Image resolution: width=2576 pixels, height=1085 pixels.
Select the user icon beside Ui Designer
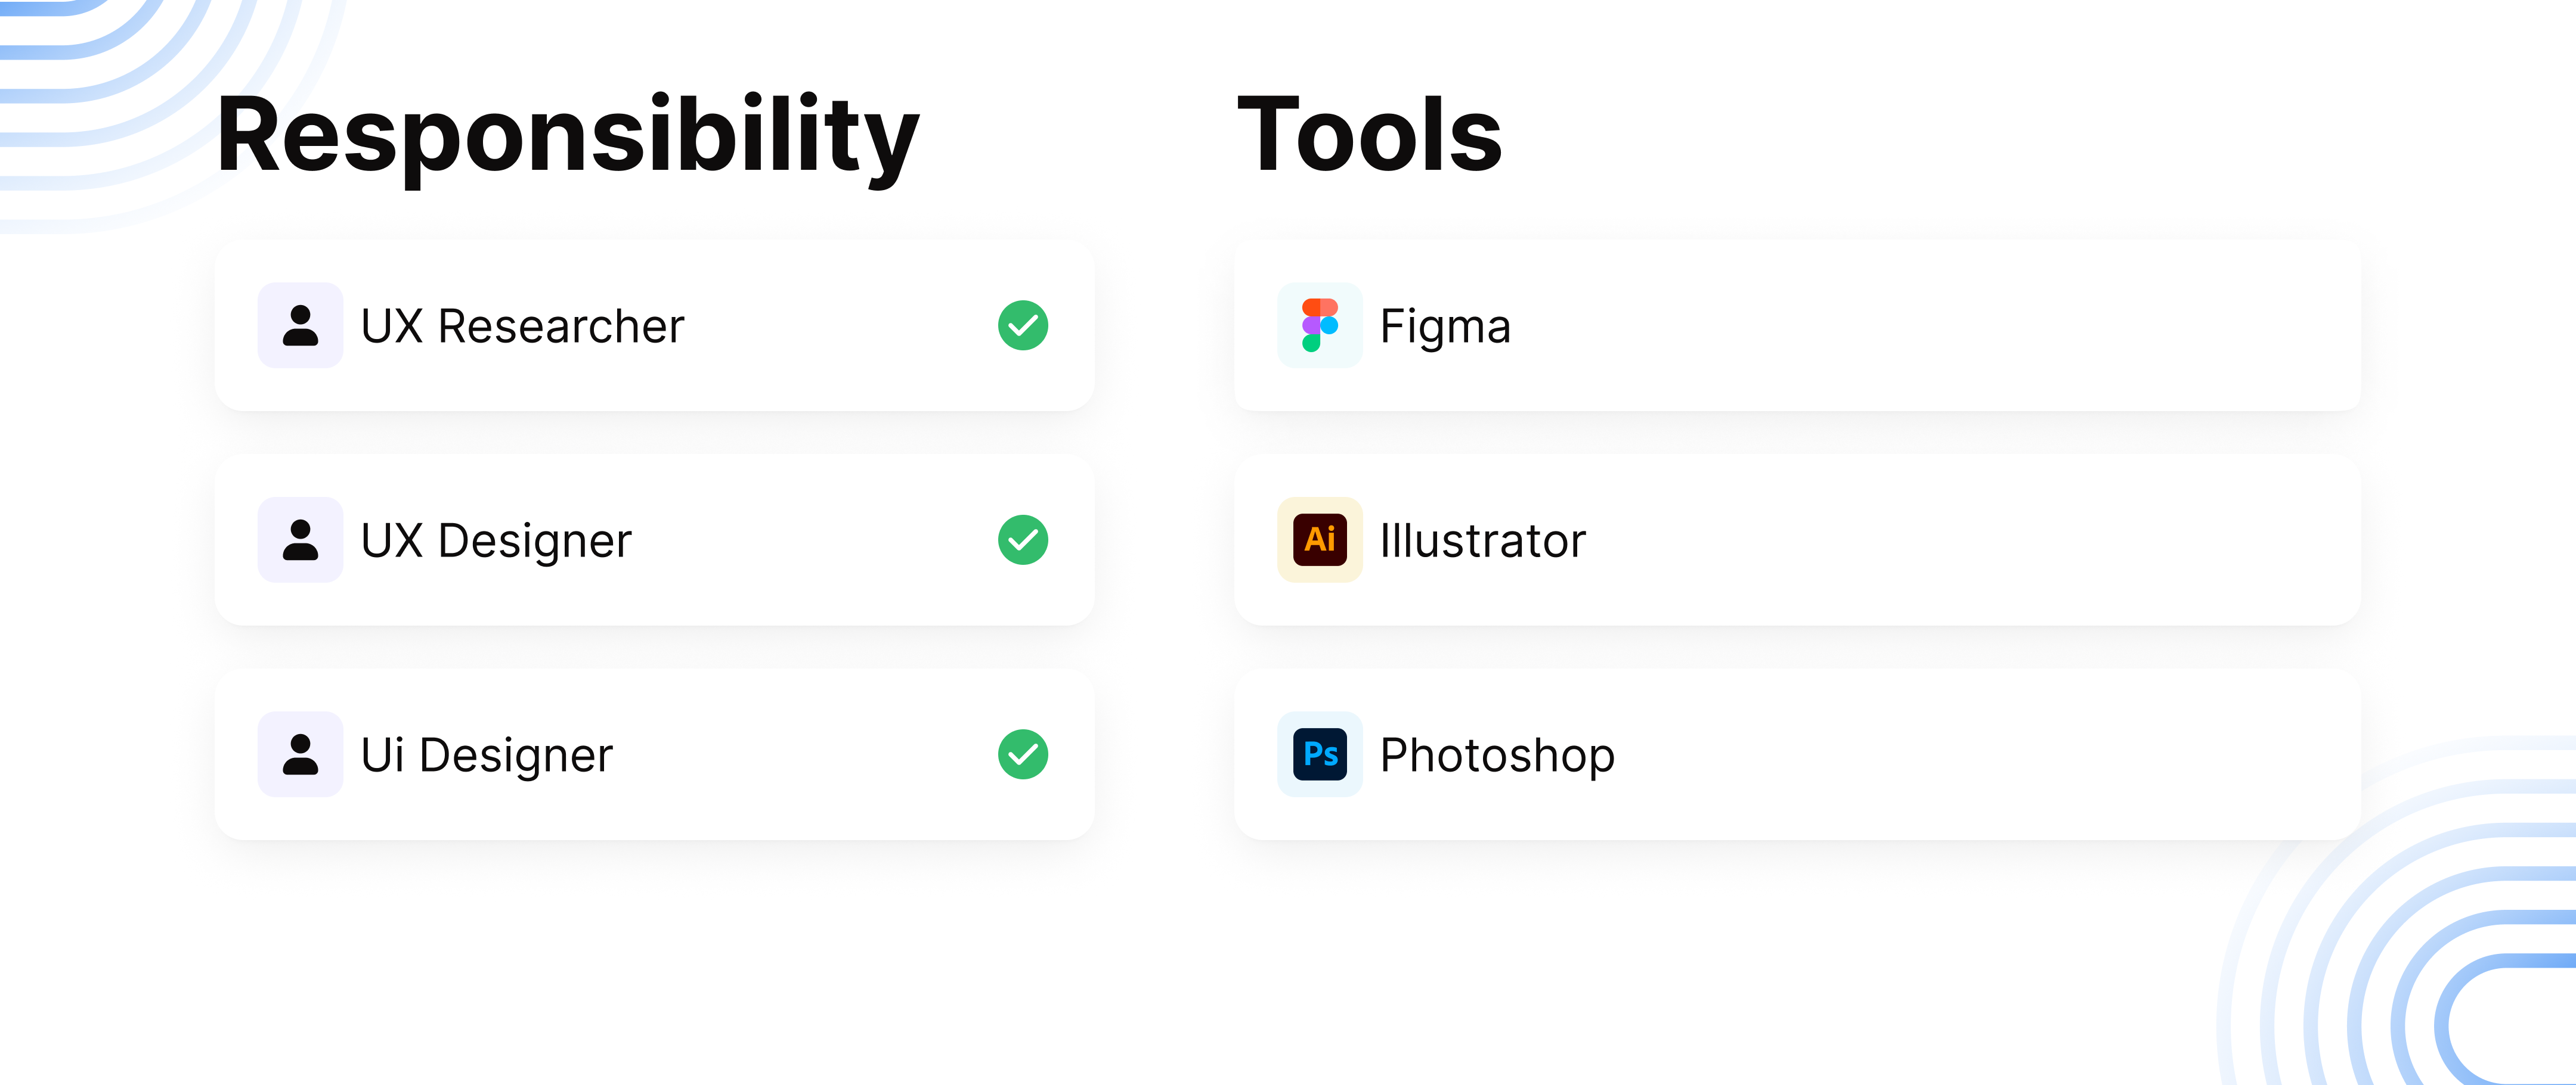point(300,754)
